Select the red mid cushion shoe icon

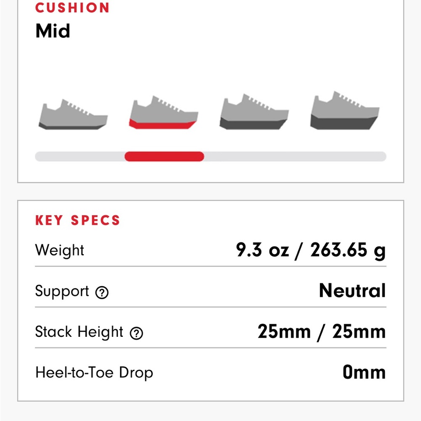[163, 112]
